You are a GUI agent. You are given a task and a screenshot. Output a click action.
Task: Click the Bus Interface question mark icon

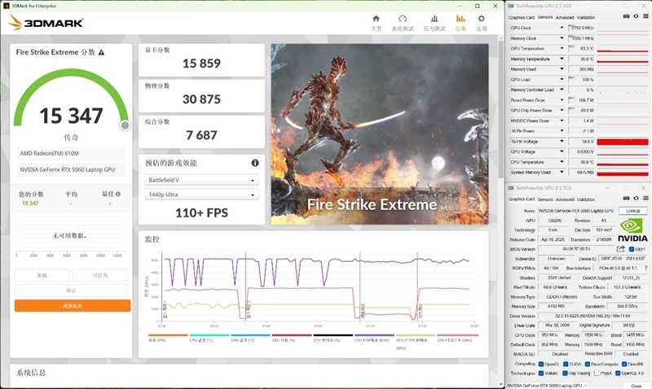point(645,269)
